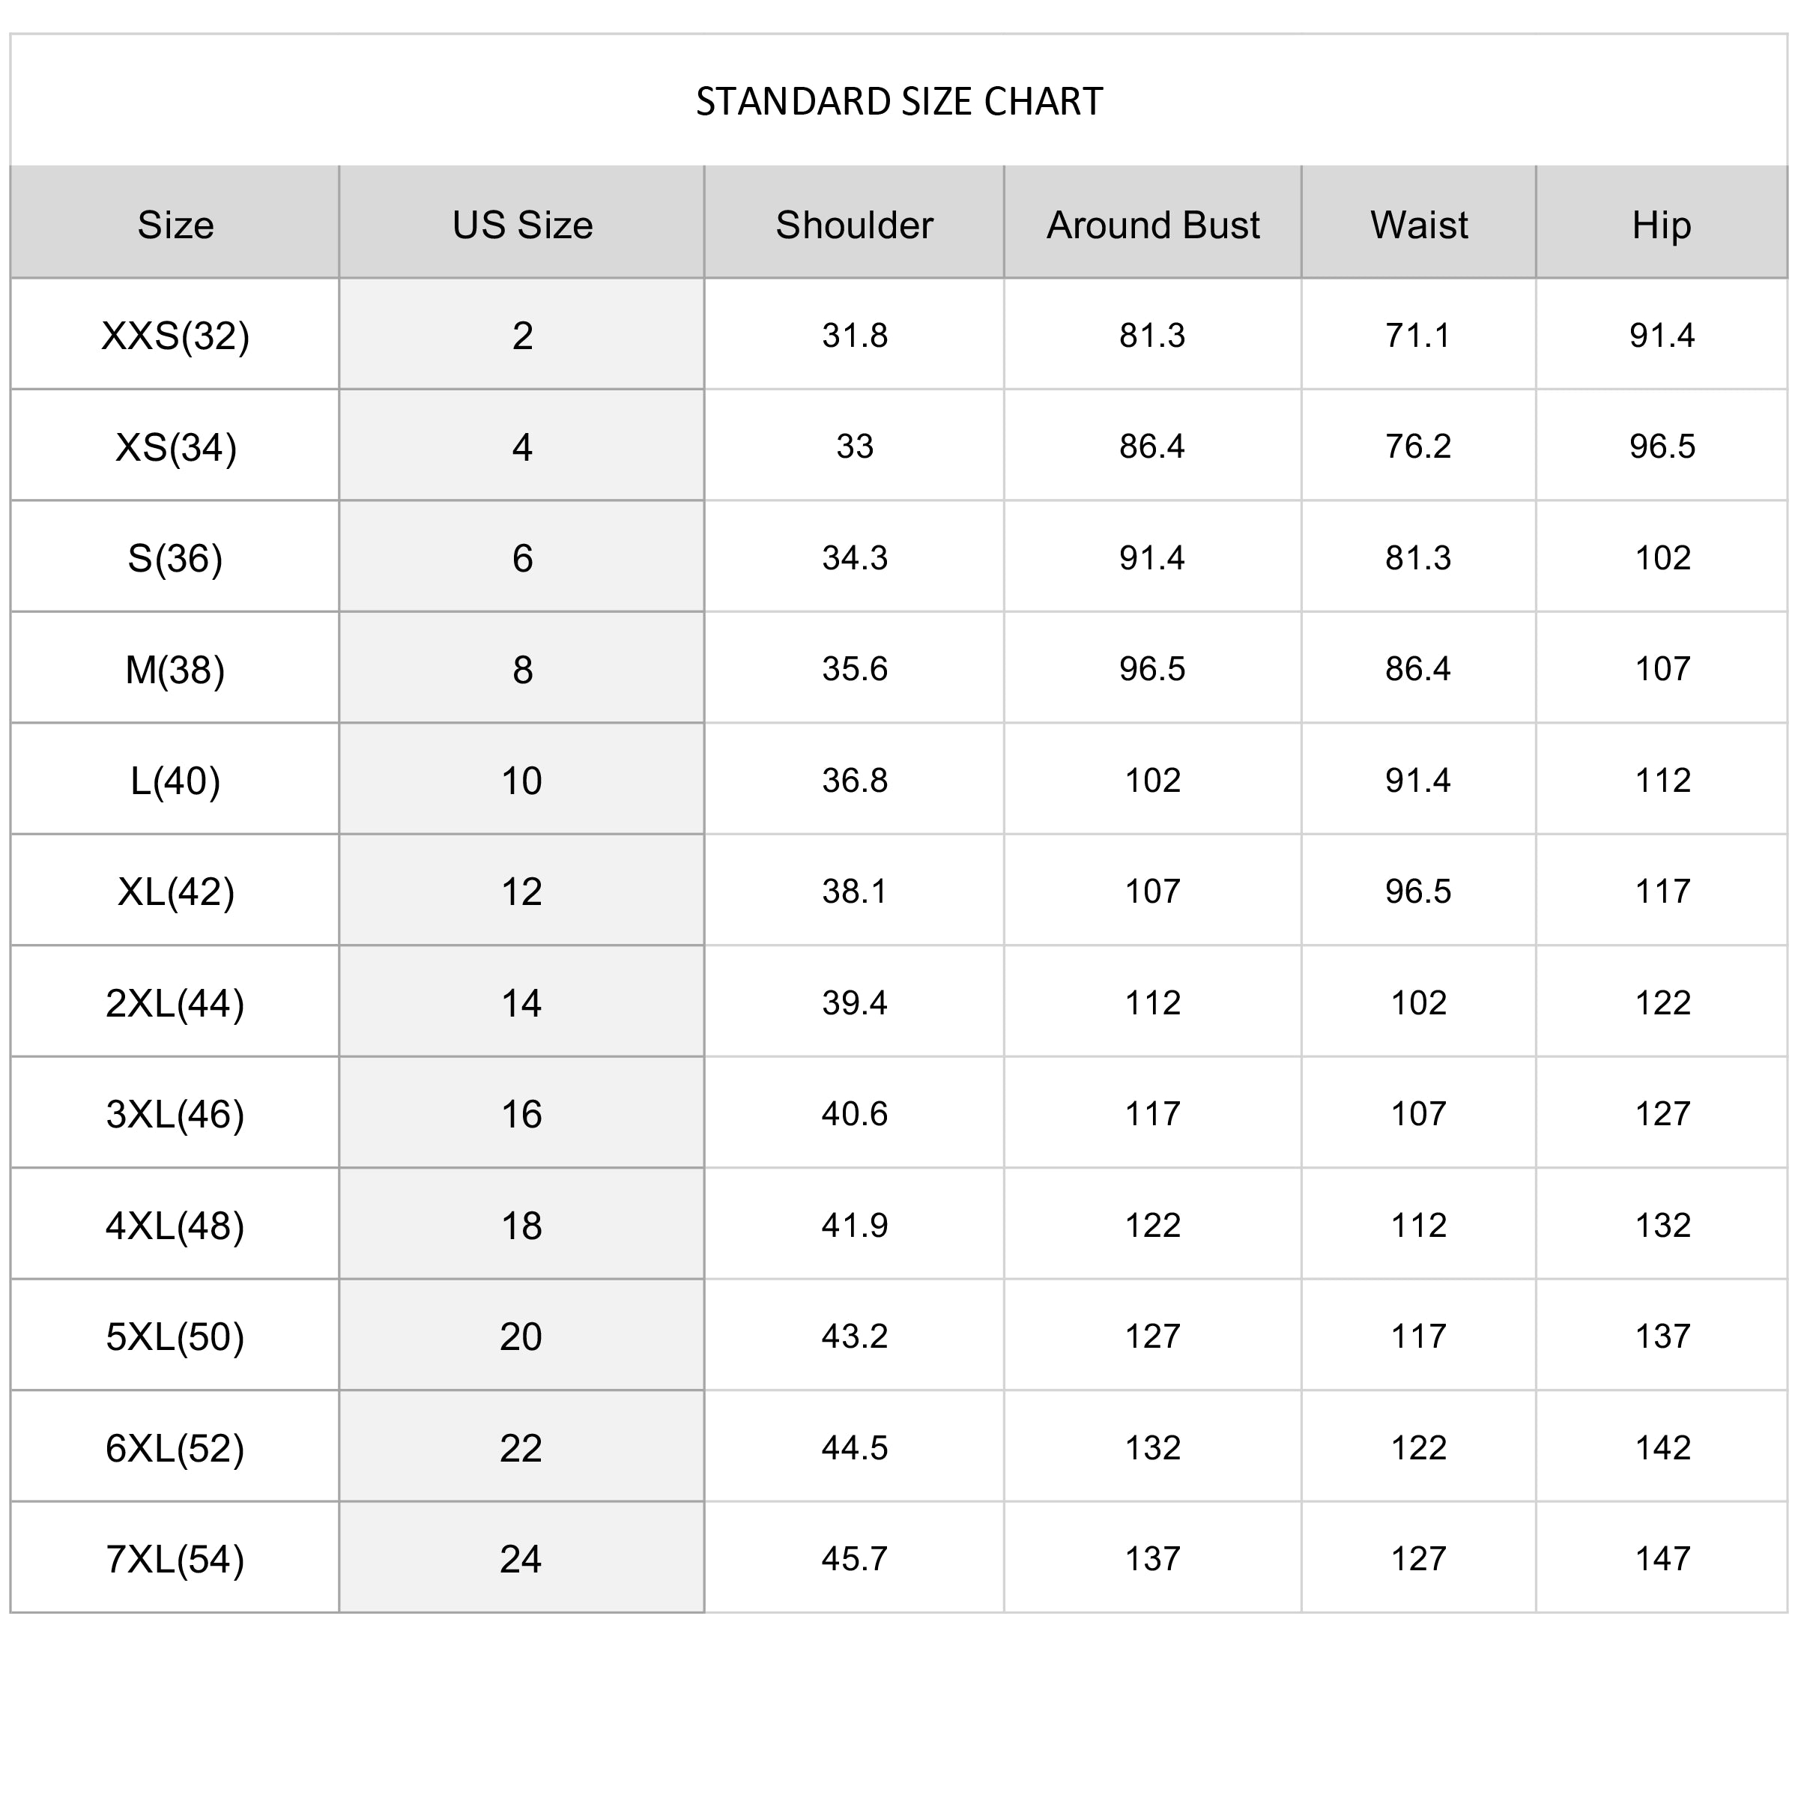The height and width of the screenshot is (1798, 1798).
Task: Select the M(38) size cell
Action: point(175,669)
